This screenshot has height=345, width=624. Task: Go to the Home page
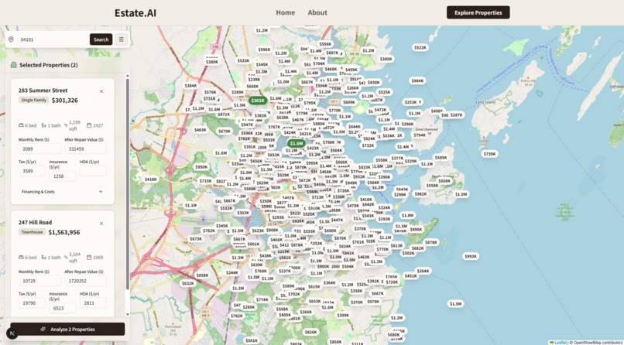[286, 12]
